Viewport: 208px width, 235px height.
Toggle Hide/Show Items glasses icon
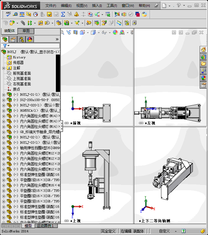tap(104, 32)
